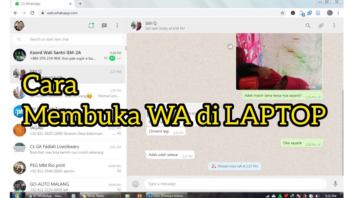Image resolution: width=352 pixels, height=198 pixels.
Task: Open the JAGAD group chat
Action: coord(68,131)
